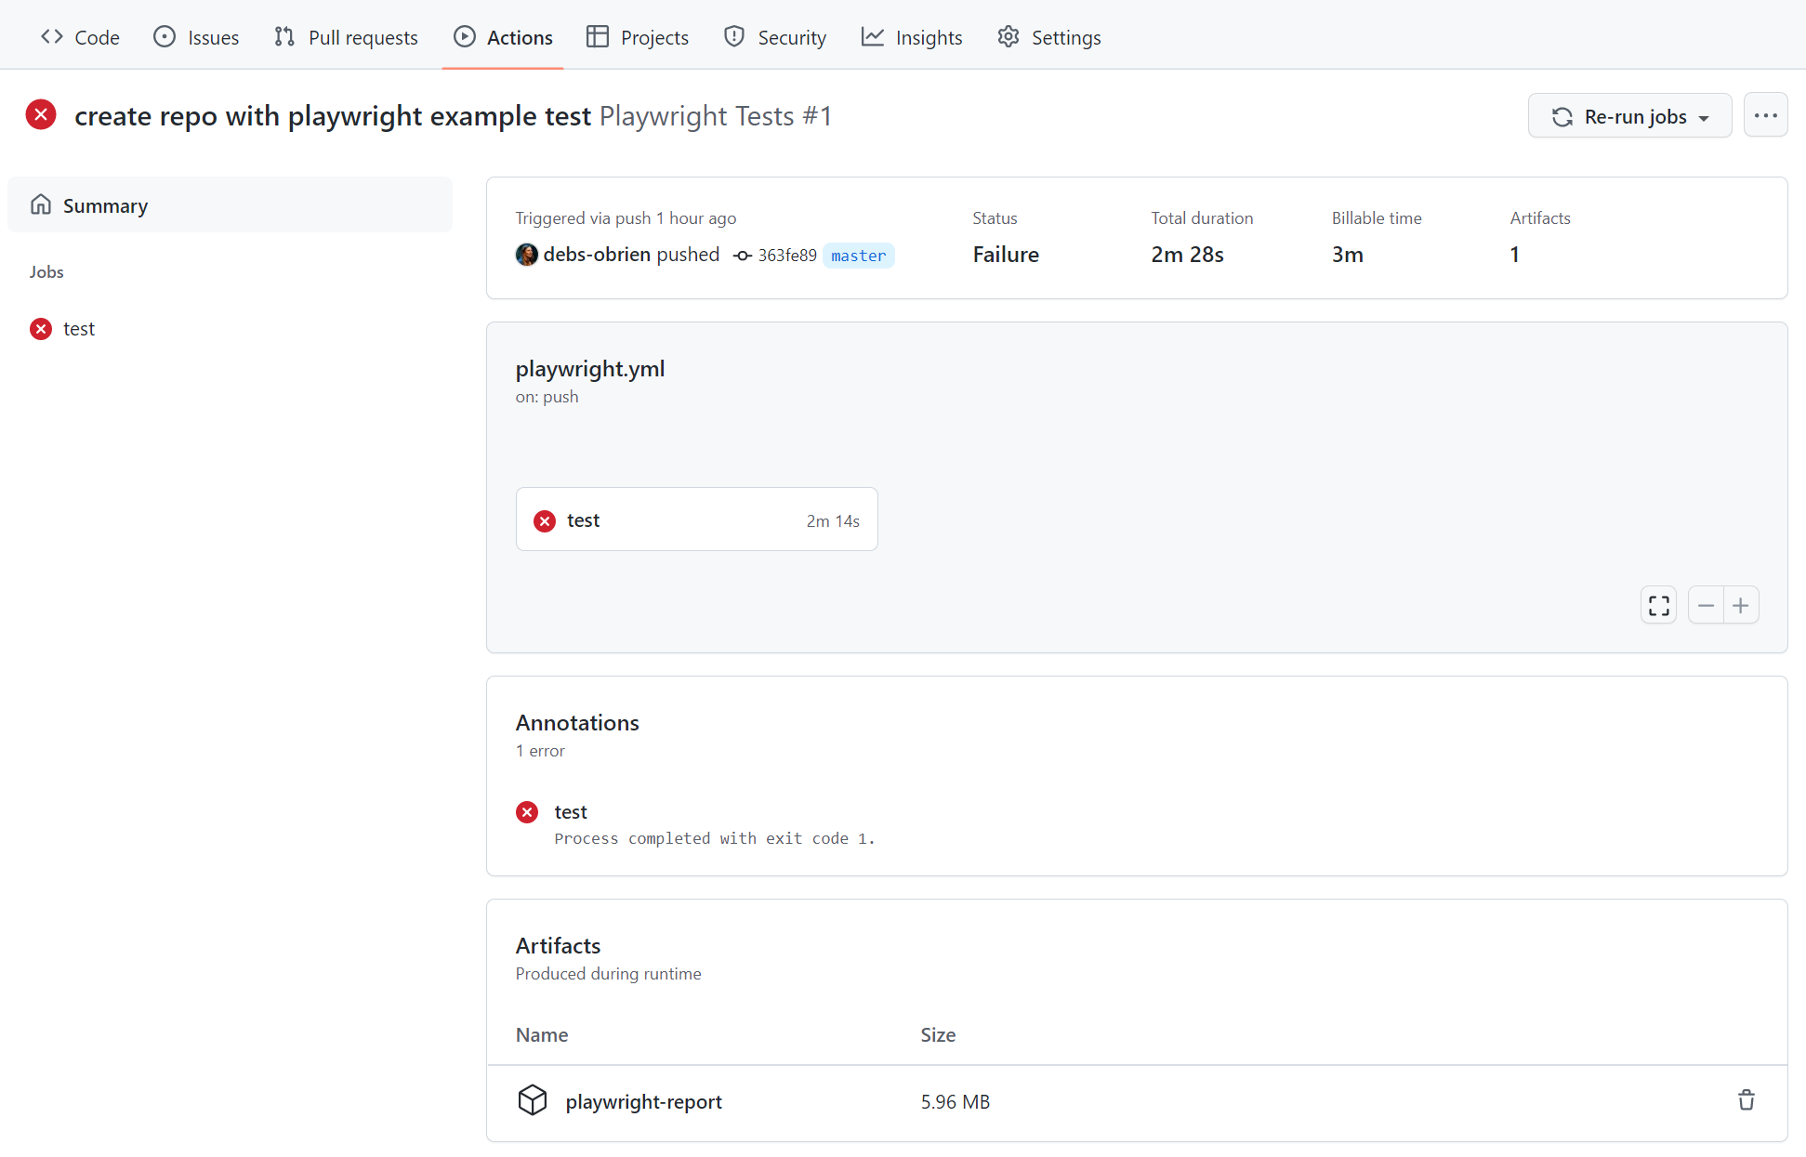Delete the playwright-report artifact
The width and height of the screenshot is (1806, 1157).
coord(1747,1100)
